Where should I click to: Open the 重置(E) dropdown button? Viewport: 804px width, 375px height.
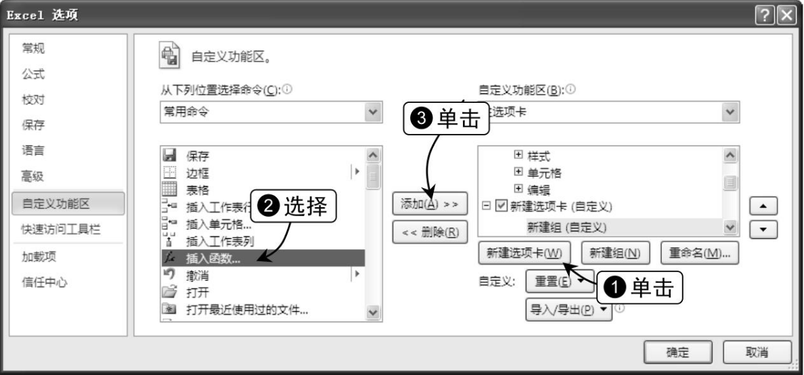point(560,281)
